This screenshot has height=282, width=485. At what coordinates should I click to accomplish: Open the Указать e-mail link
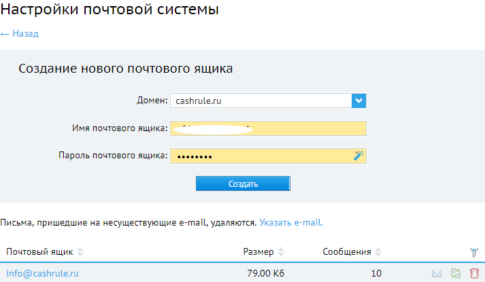pyautogui.click(x=291, y=222)
